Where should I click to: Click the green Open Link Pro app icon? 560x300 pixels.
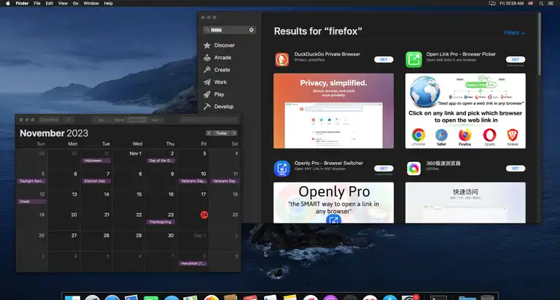pos(413,59)
